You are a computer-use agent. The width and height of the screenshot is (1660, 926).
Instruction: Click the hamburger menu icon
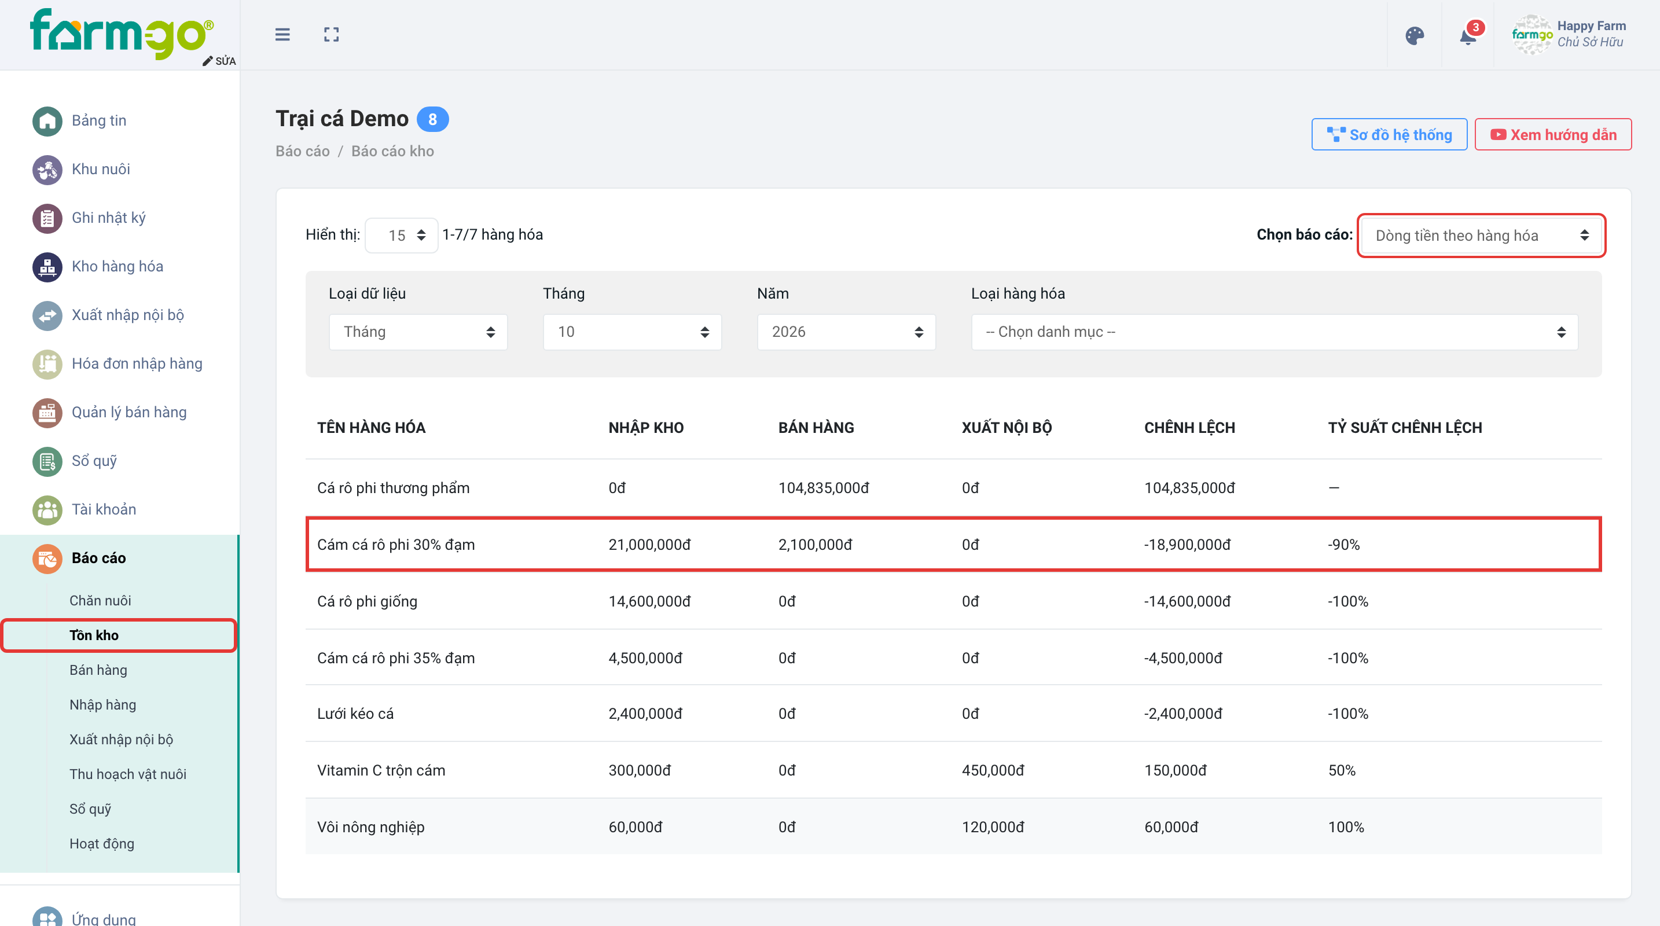282,35
